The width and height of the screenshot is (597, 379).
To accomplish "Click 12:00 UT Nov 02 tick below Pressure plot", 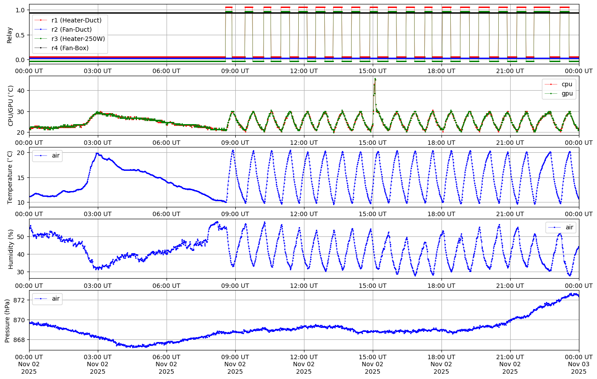I will pyautogui.click(x=304, y=364).
